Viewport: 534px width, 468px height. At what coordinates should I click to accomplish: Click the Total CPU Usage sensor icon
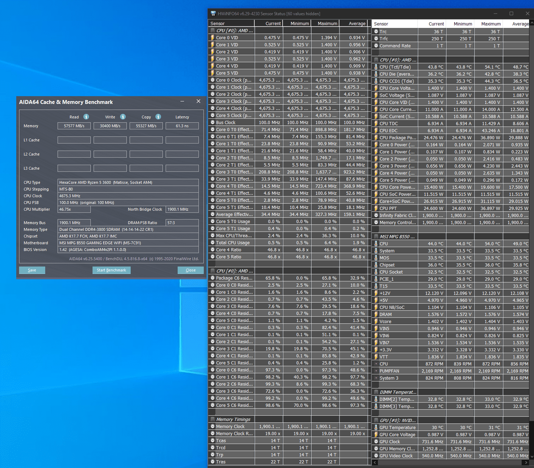pos(213,242)
